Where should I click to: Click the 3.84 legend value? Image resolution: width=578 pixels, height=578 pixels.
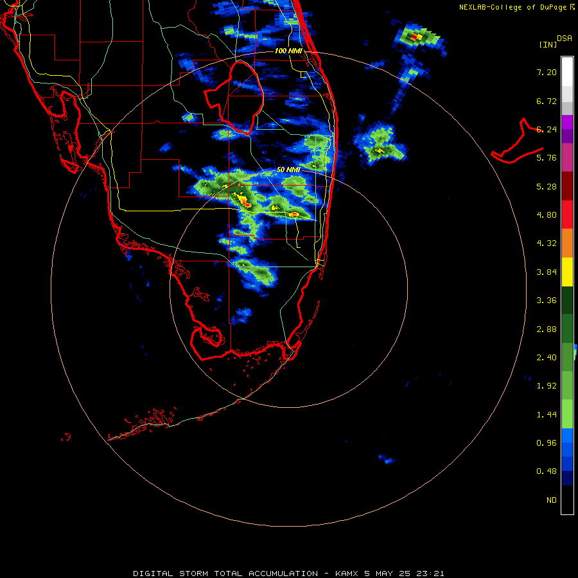(x=547, y=272)
